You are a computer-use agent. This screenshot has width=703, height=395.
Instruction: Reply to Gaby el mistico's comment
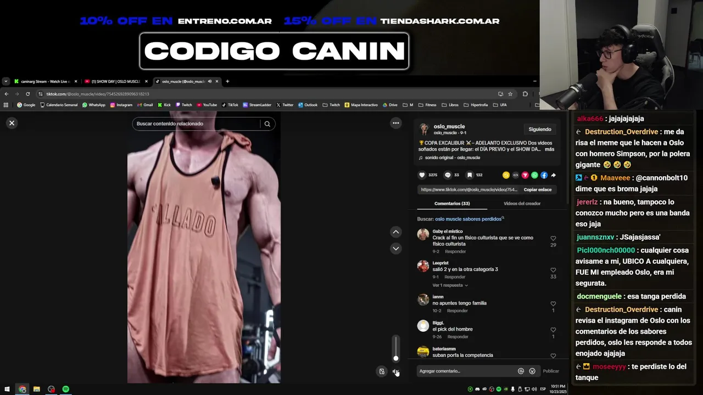point(455,251)
